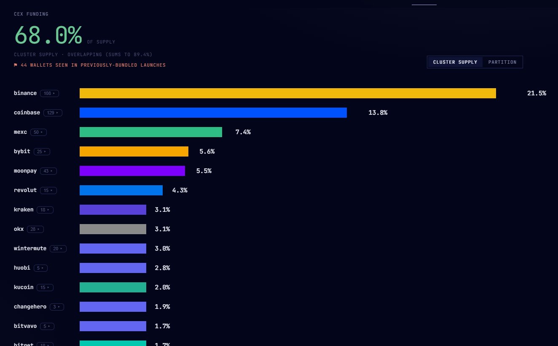Image resolution: width=558 pixels, height=346 pixels.
Task: Click the indigo kraken bar
Action: (113, 210)
